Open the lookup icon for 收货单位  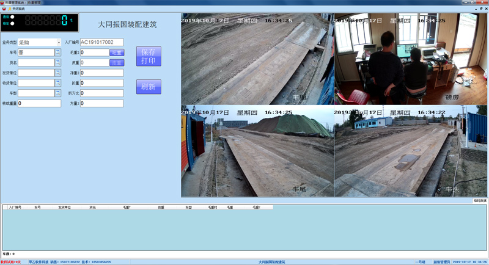point(58,83)
